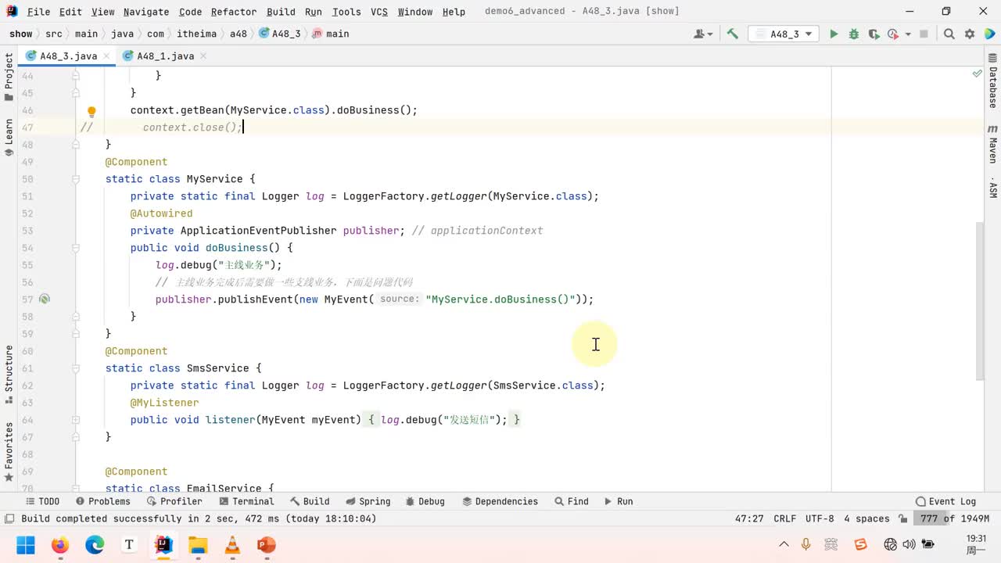The image size is (1001, 563).
Task: Open the Code With Me user dropdown
Action: [x=703, y=34]
